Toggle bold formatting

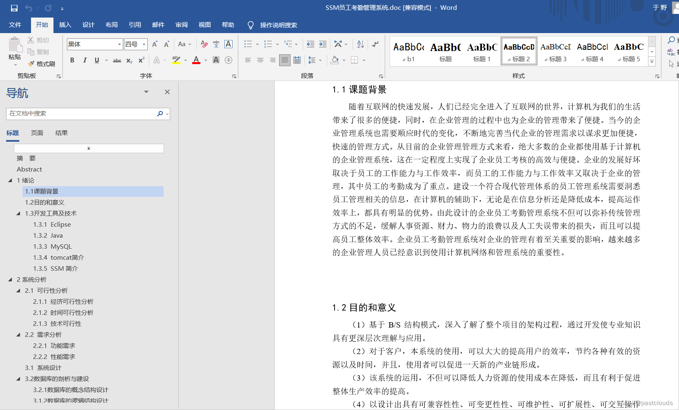[72, 60]
